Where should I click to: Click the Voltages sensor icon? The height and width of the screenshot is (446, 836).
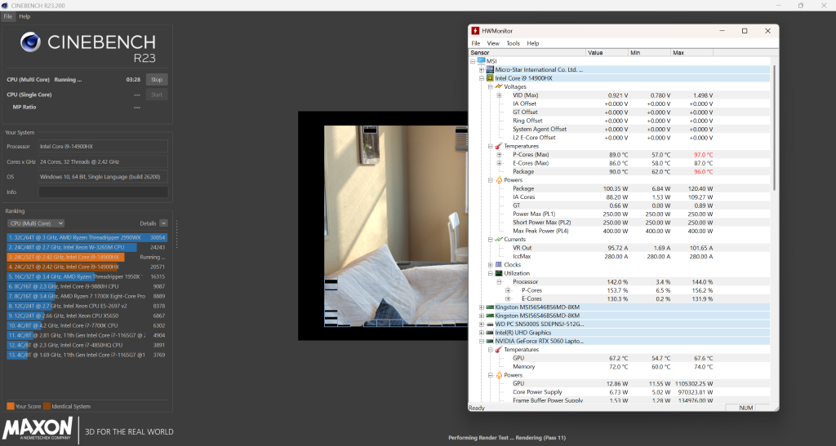click(x=498, y=86)
